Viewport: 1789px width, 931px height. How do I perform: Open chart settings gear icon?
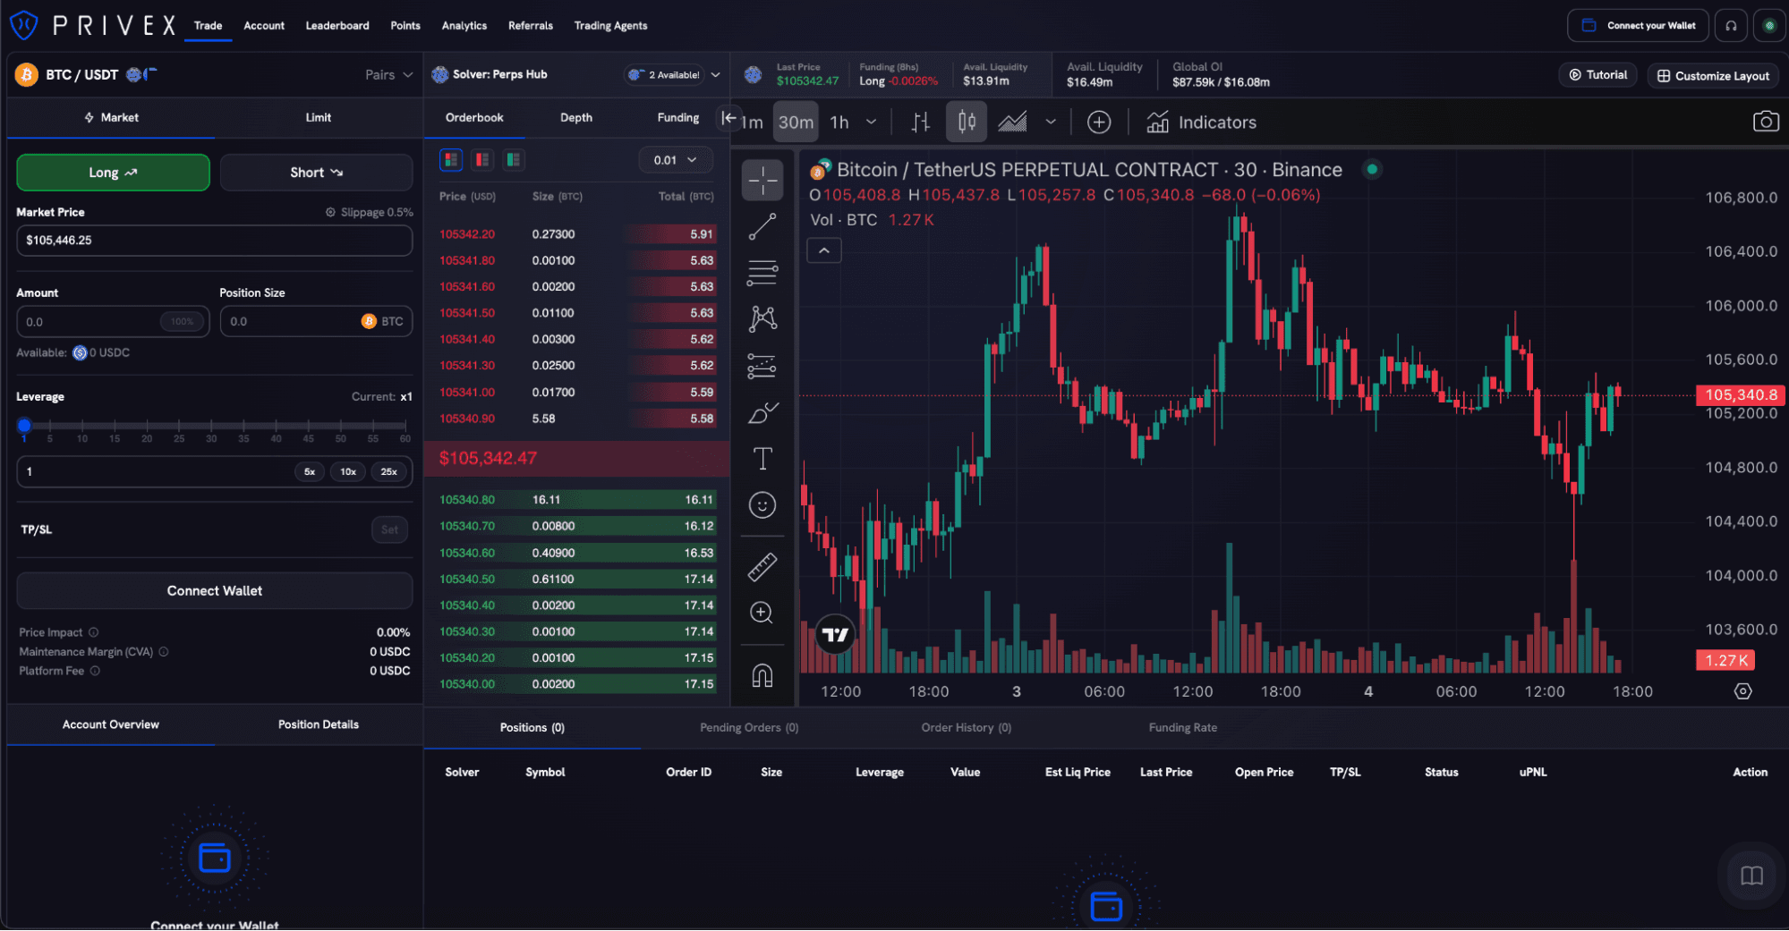pos(1742,691)
